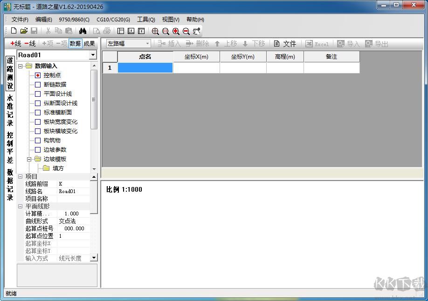Enable the 平面设计线 checkbox
Screen dimensions: 428x301
click(38, 94)
